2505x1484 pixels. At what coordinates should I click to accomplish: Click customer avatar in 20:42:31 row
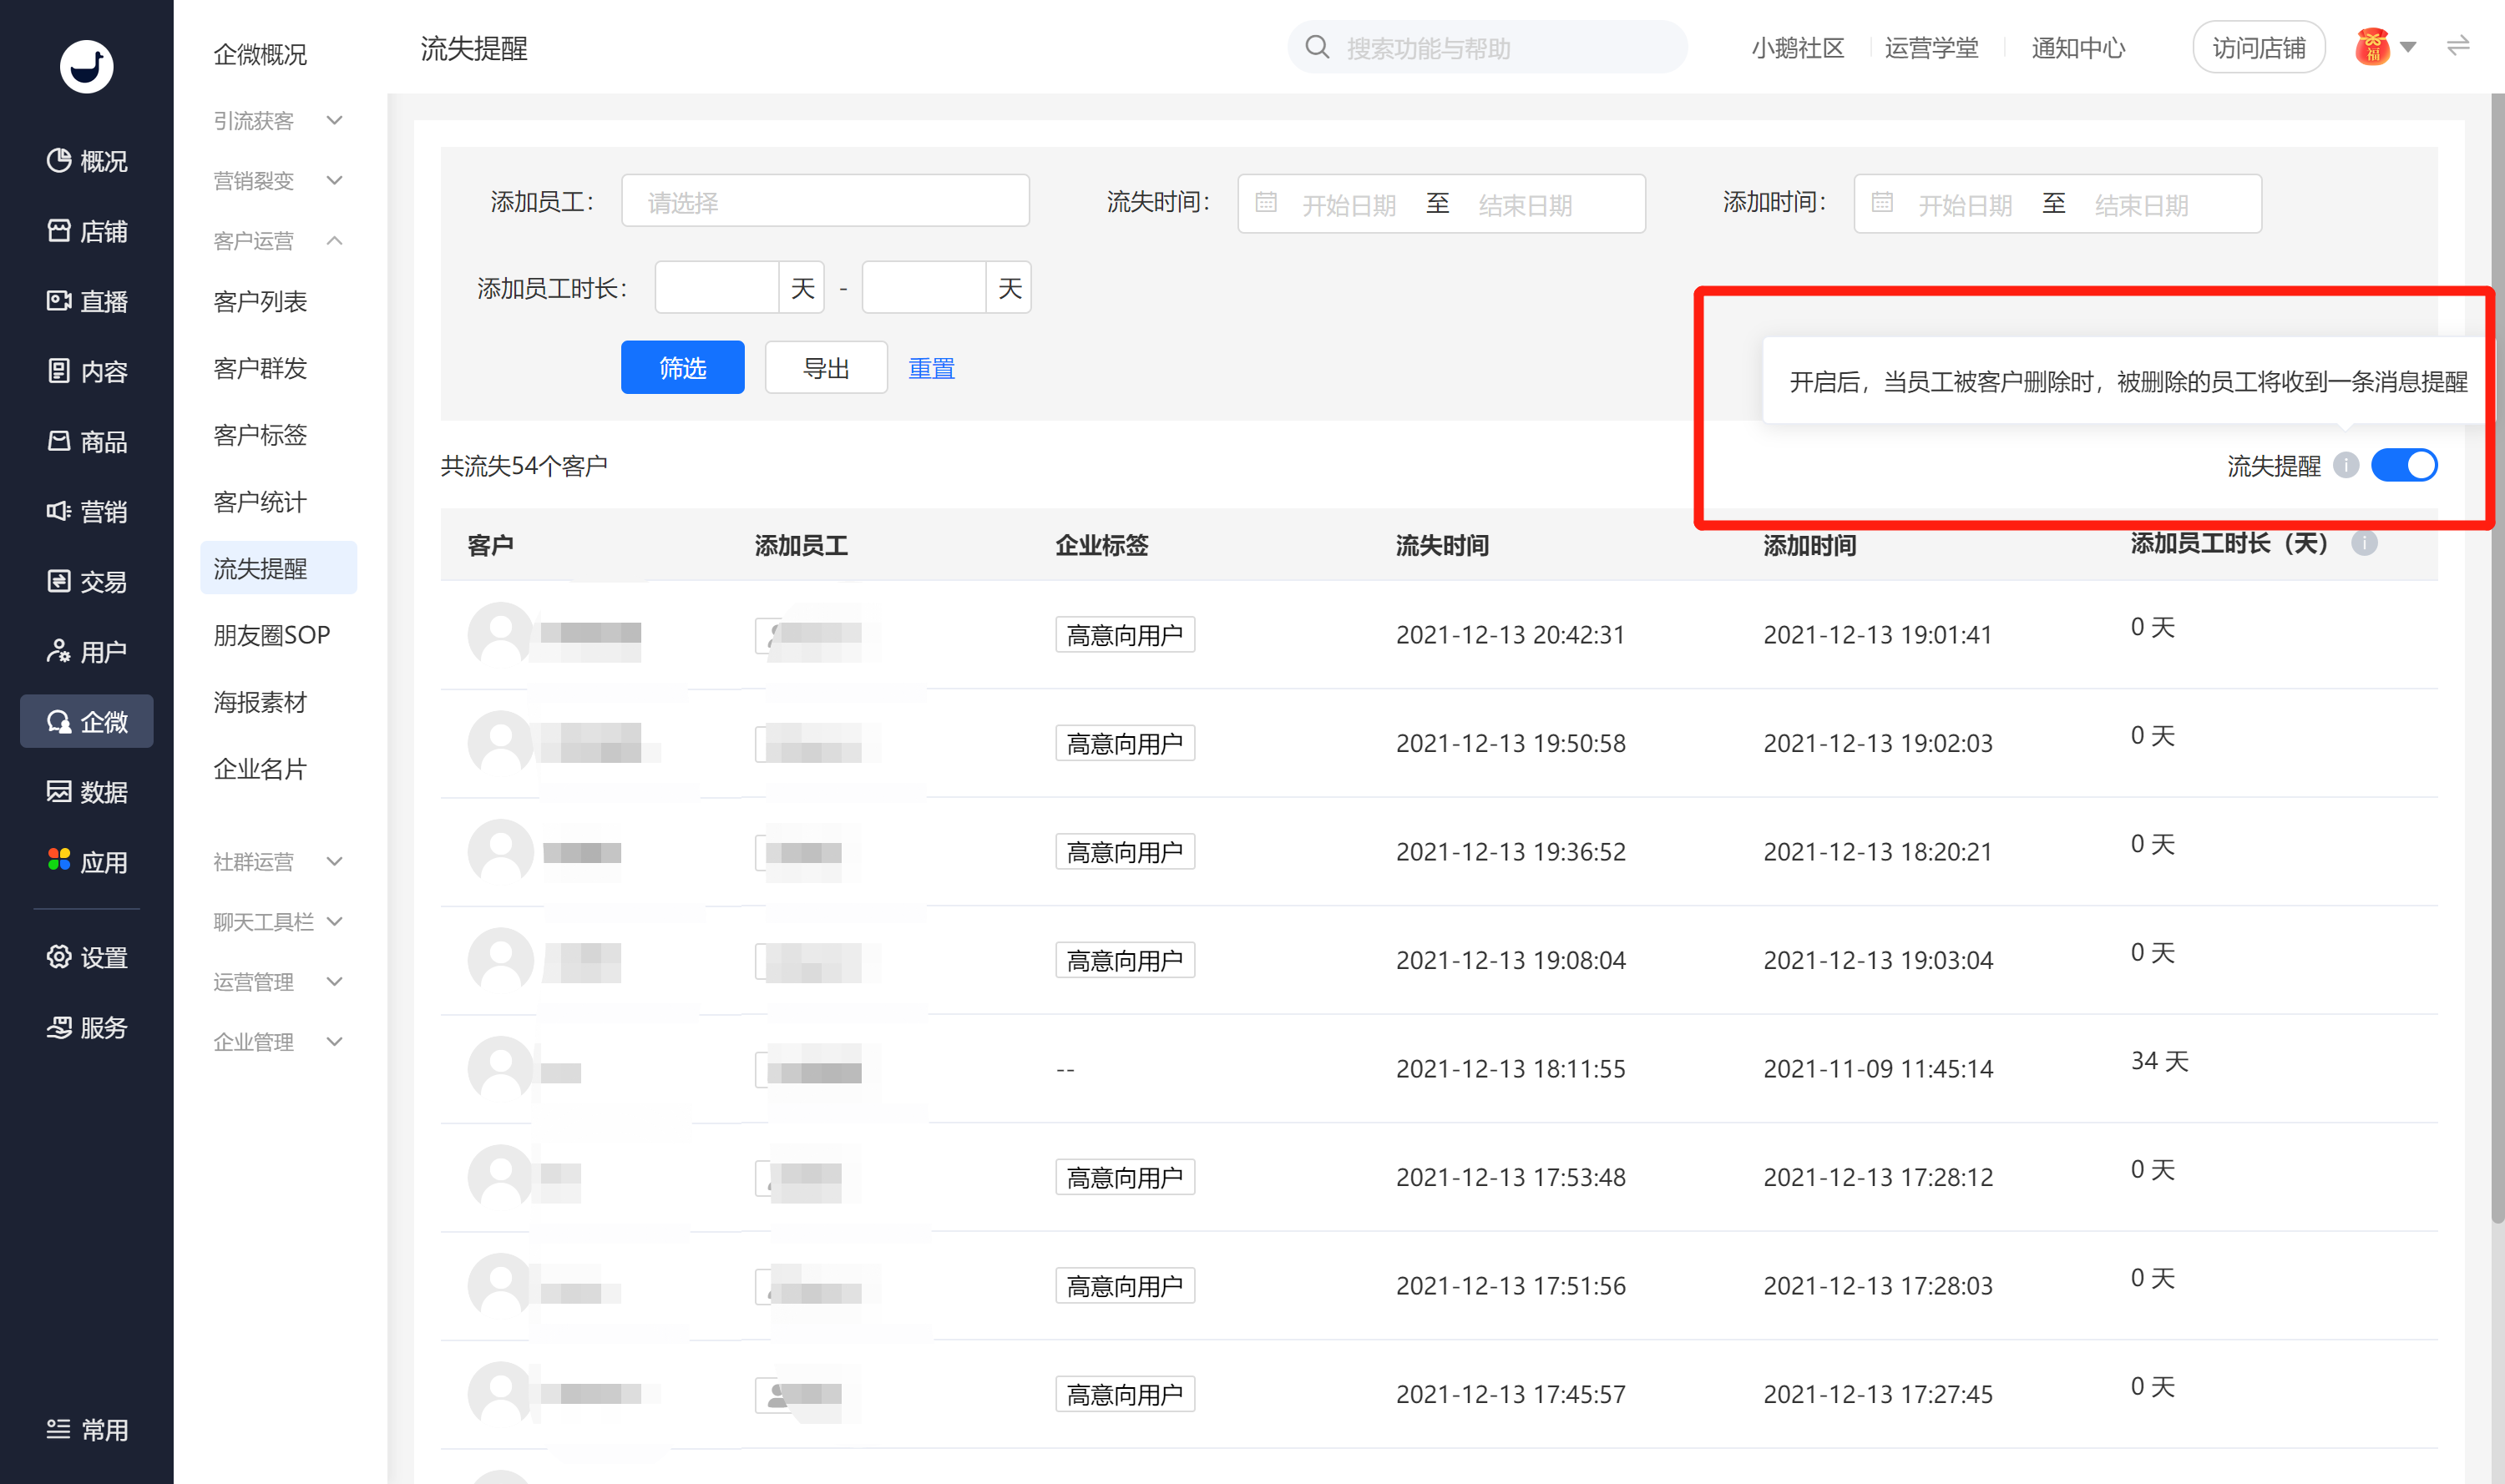(x=500, y=634)
